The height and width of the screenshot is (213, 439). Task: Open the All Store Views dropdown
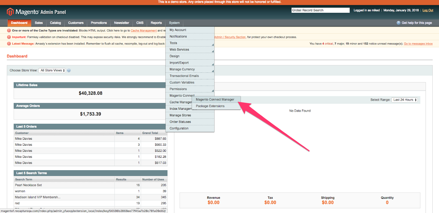click(52, 71)
